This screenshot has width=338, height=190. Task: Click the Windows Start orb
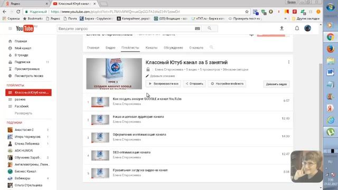pyautogui.click(x=330, y=7)
